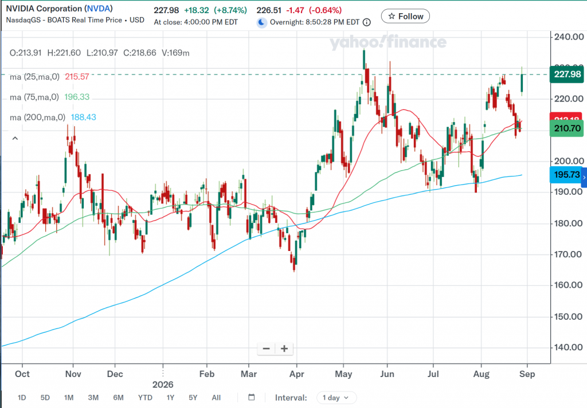Click the ma (75,ma,0) indicator label

(x=34, y=97)
